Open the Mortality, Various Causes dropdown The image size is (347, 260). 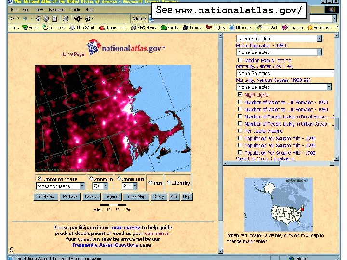[x=284, y=87]
